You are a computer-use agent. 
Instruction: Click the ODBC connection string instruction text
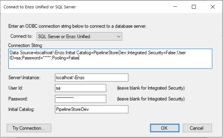77,26
